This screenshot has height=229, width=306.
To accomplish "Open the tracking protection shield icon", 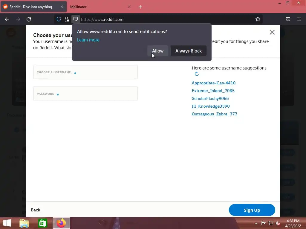I will 59,19.
